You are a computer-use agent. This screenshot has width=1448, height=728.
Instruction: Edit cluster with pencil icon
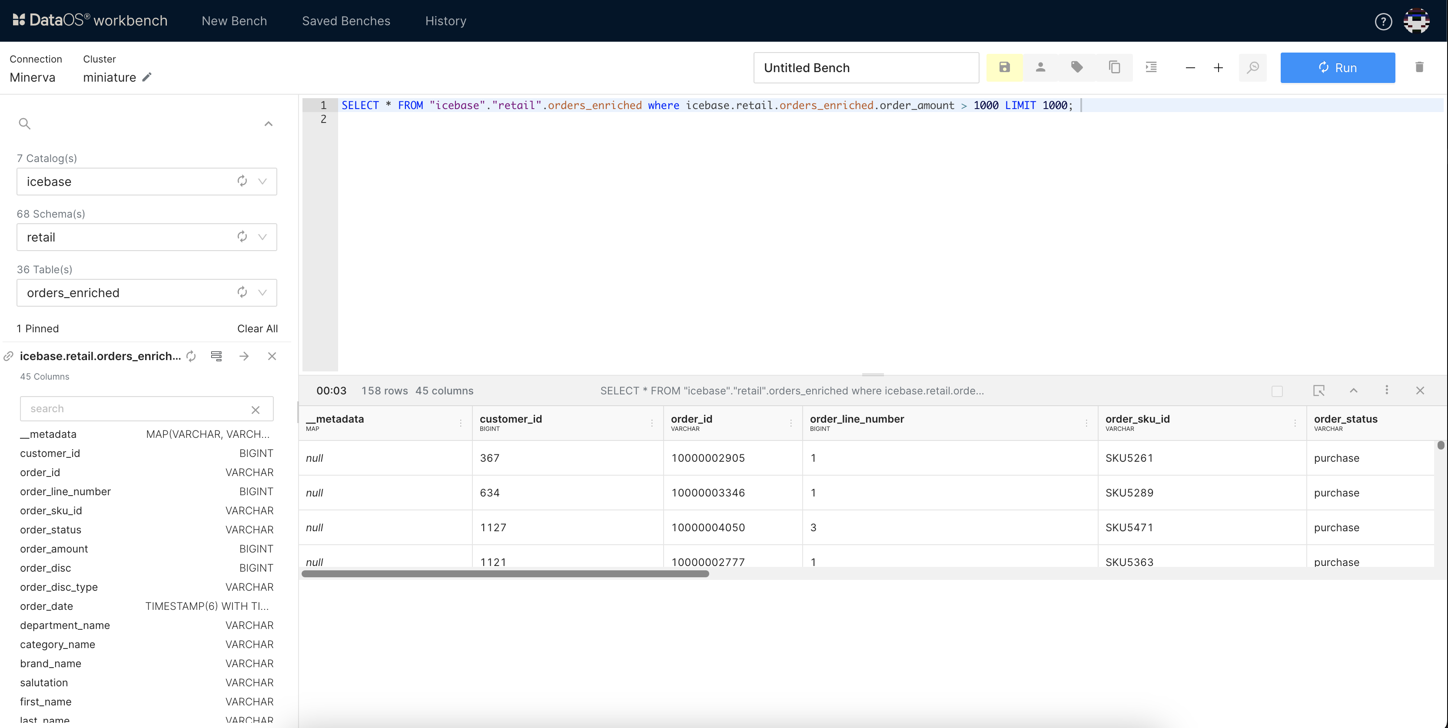(147, 77)
